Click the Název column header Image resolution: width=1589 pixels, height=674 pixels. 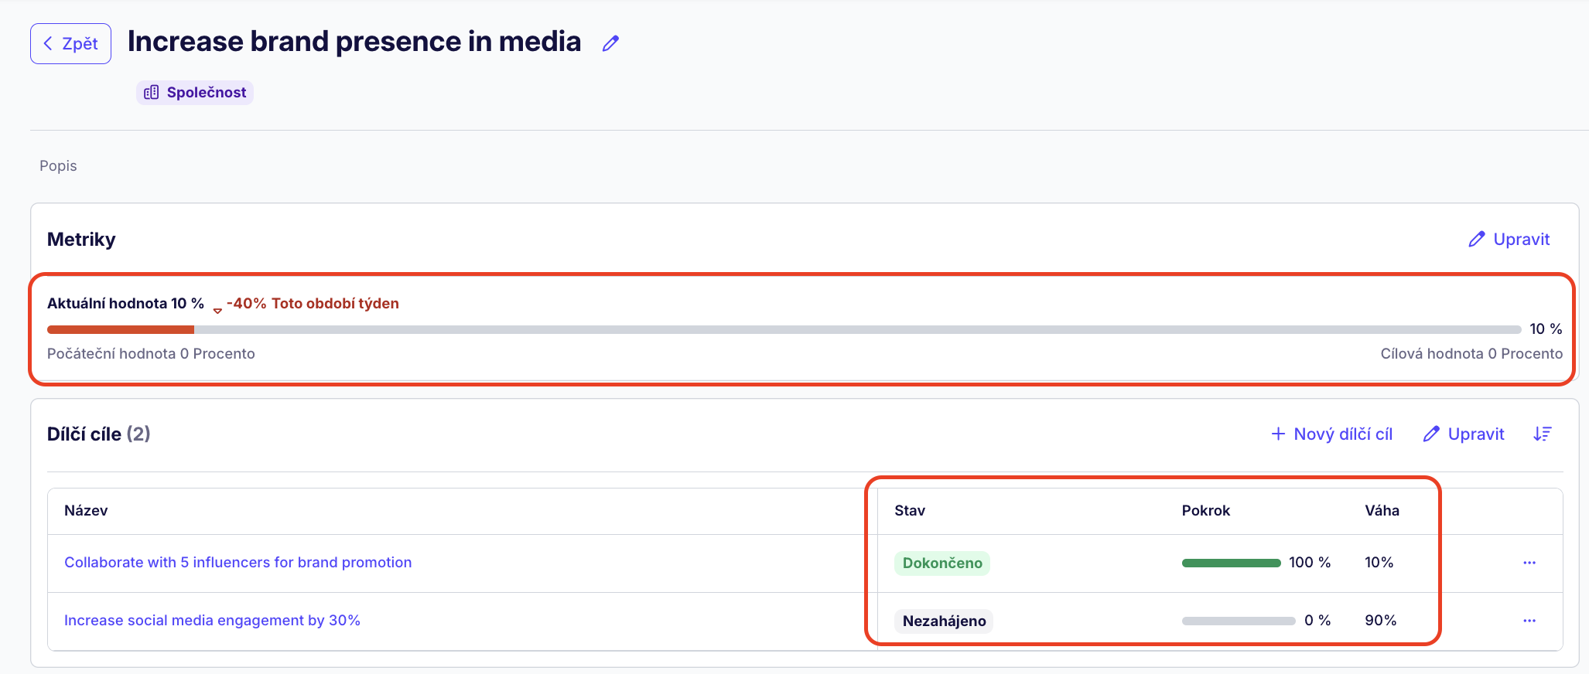tap(86, 510)
